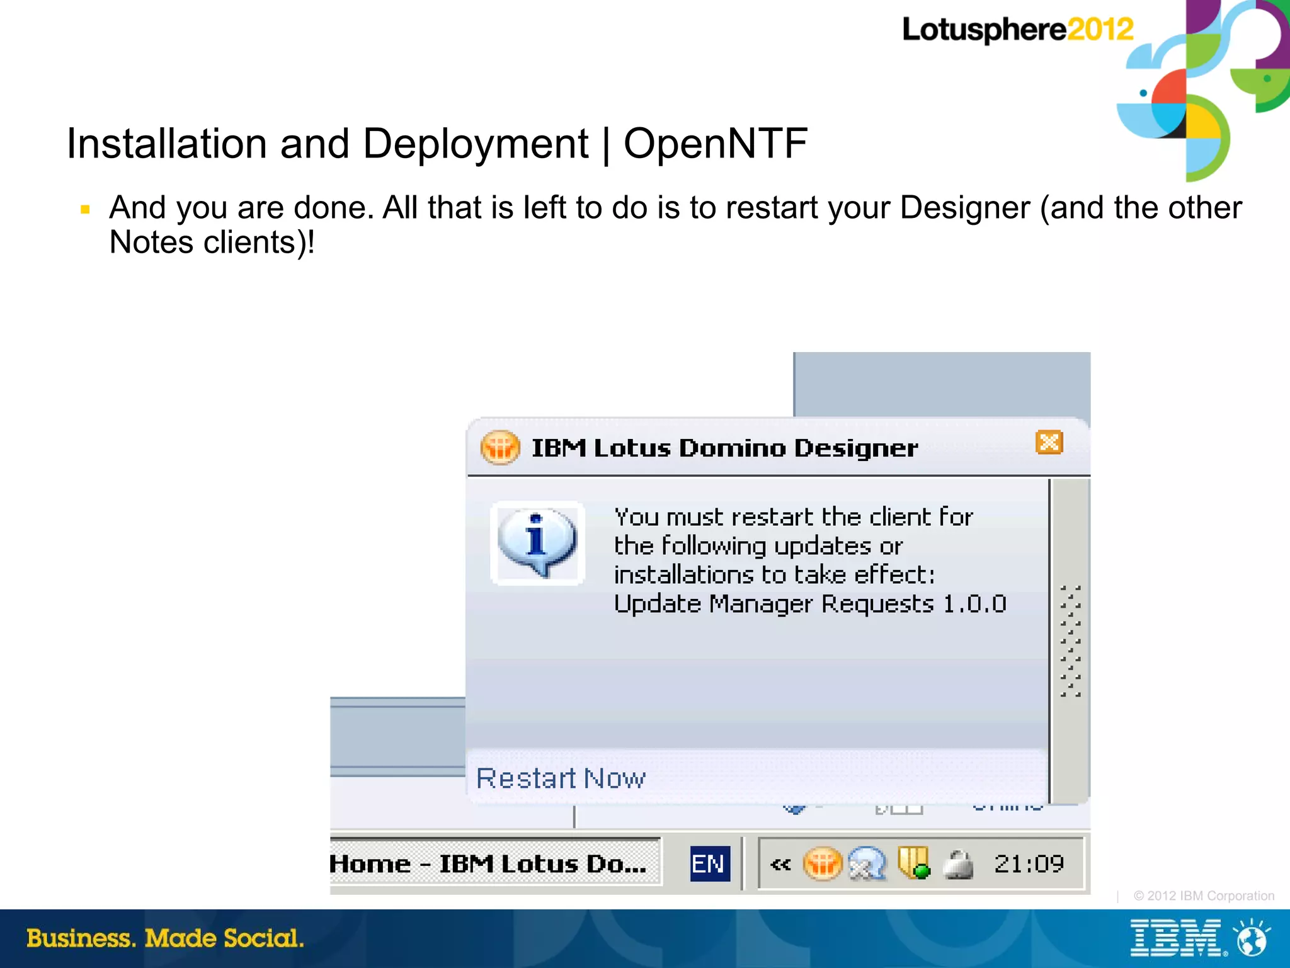
Task: Click the chat bubbles tray icon
Action: click(867, 863)
